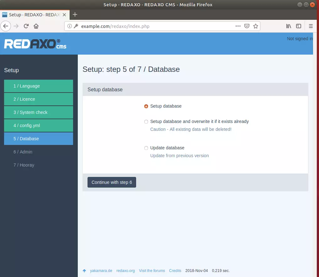This screenshot has width=319, height=277.
Task: Maximize the Firefox window
Action: coord(306,4)
